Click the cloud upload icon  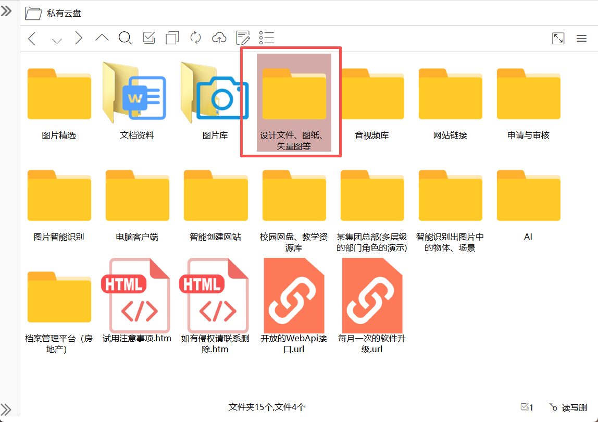coord(219,38)
